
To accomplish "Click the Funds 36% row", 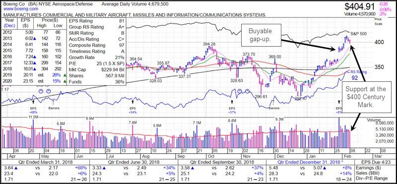I will pyautogui.click(x=97, y=82).
